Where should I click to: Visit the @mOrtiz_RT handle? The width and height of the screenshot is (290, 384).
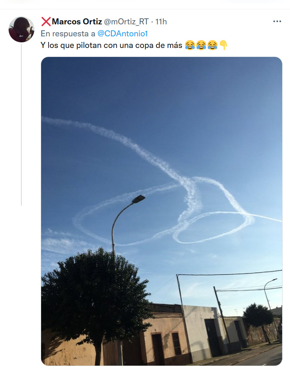(x=126, y=22)
